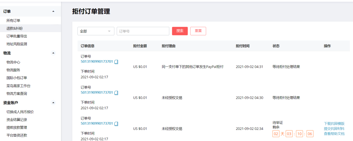Collapse the 物流 sidebar section

click(x=53, y=53)
